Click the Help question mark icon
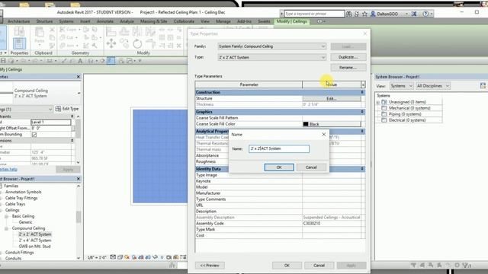Image resolution: width=488 pixels, height=274 pixels. pos(425,14)
